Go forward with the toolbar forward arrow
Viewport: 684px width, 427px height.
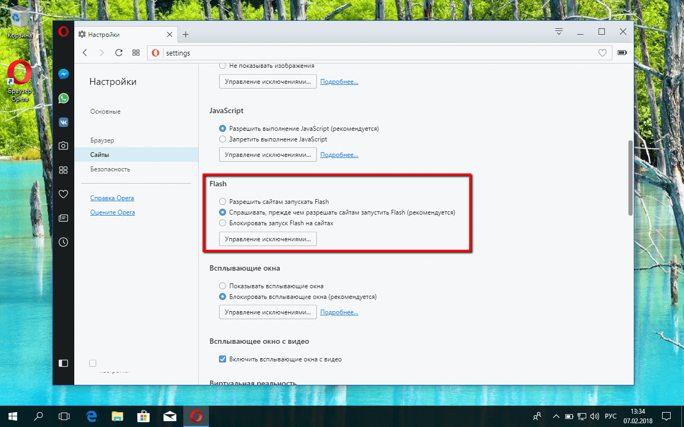pyautogui.click(x=103, y=53)
